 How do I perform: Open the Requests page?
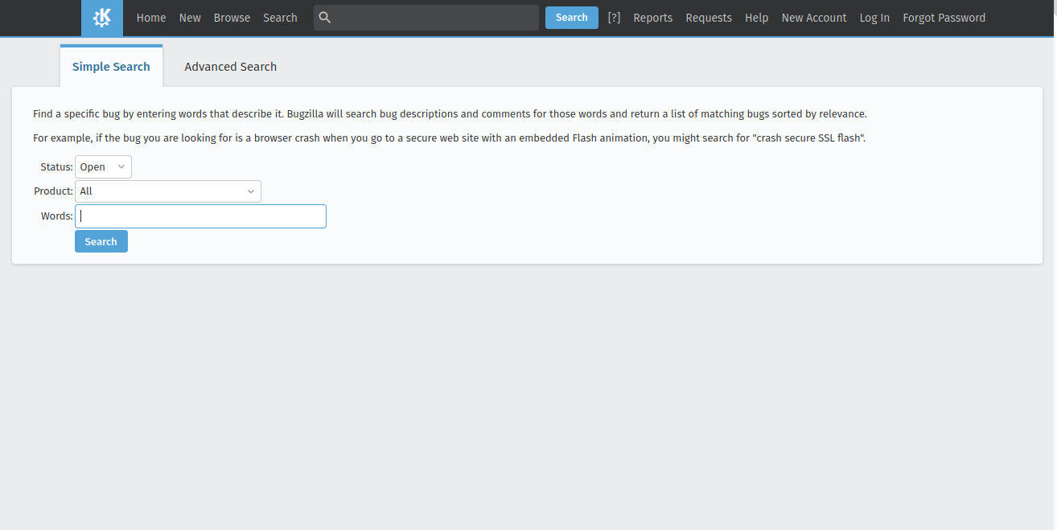[709, 18]
